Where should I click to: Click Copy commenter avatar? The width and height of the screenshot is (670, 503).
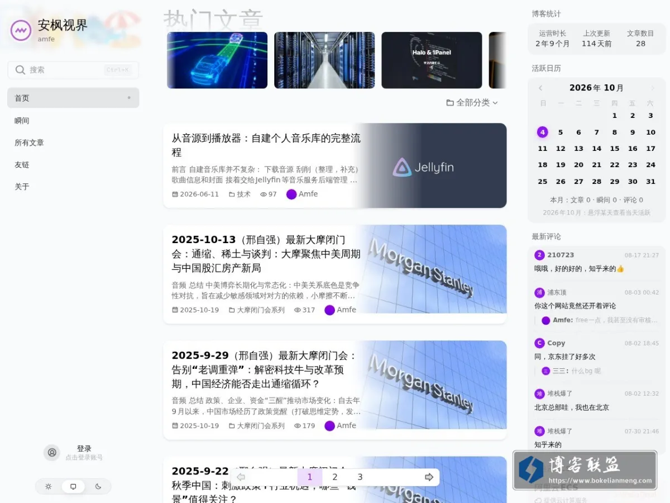[x=539, y=343]
